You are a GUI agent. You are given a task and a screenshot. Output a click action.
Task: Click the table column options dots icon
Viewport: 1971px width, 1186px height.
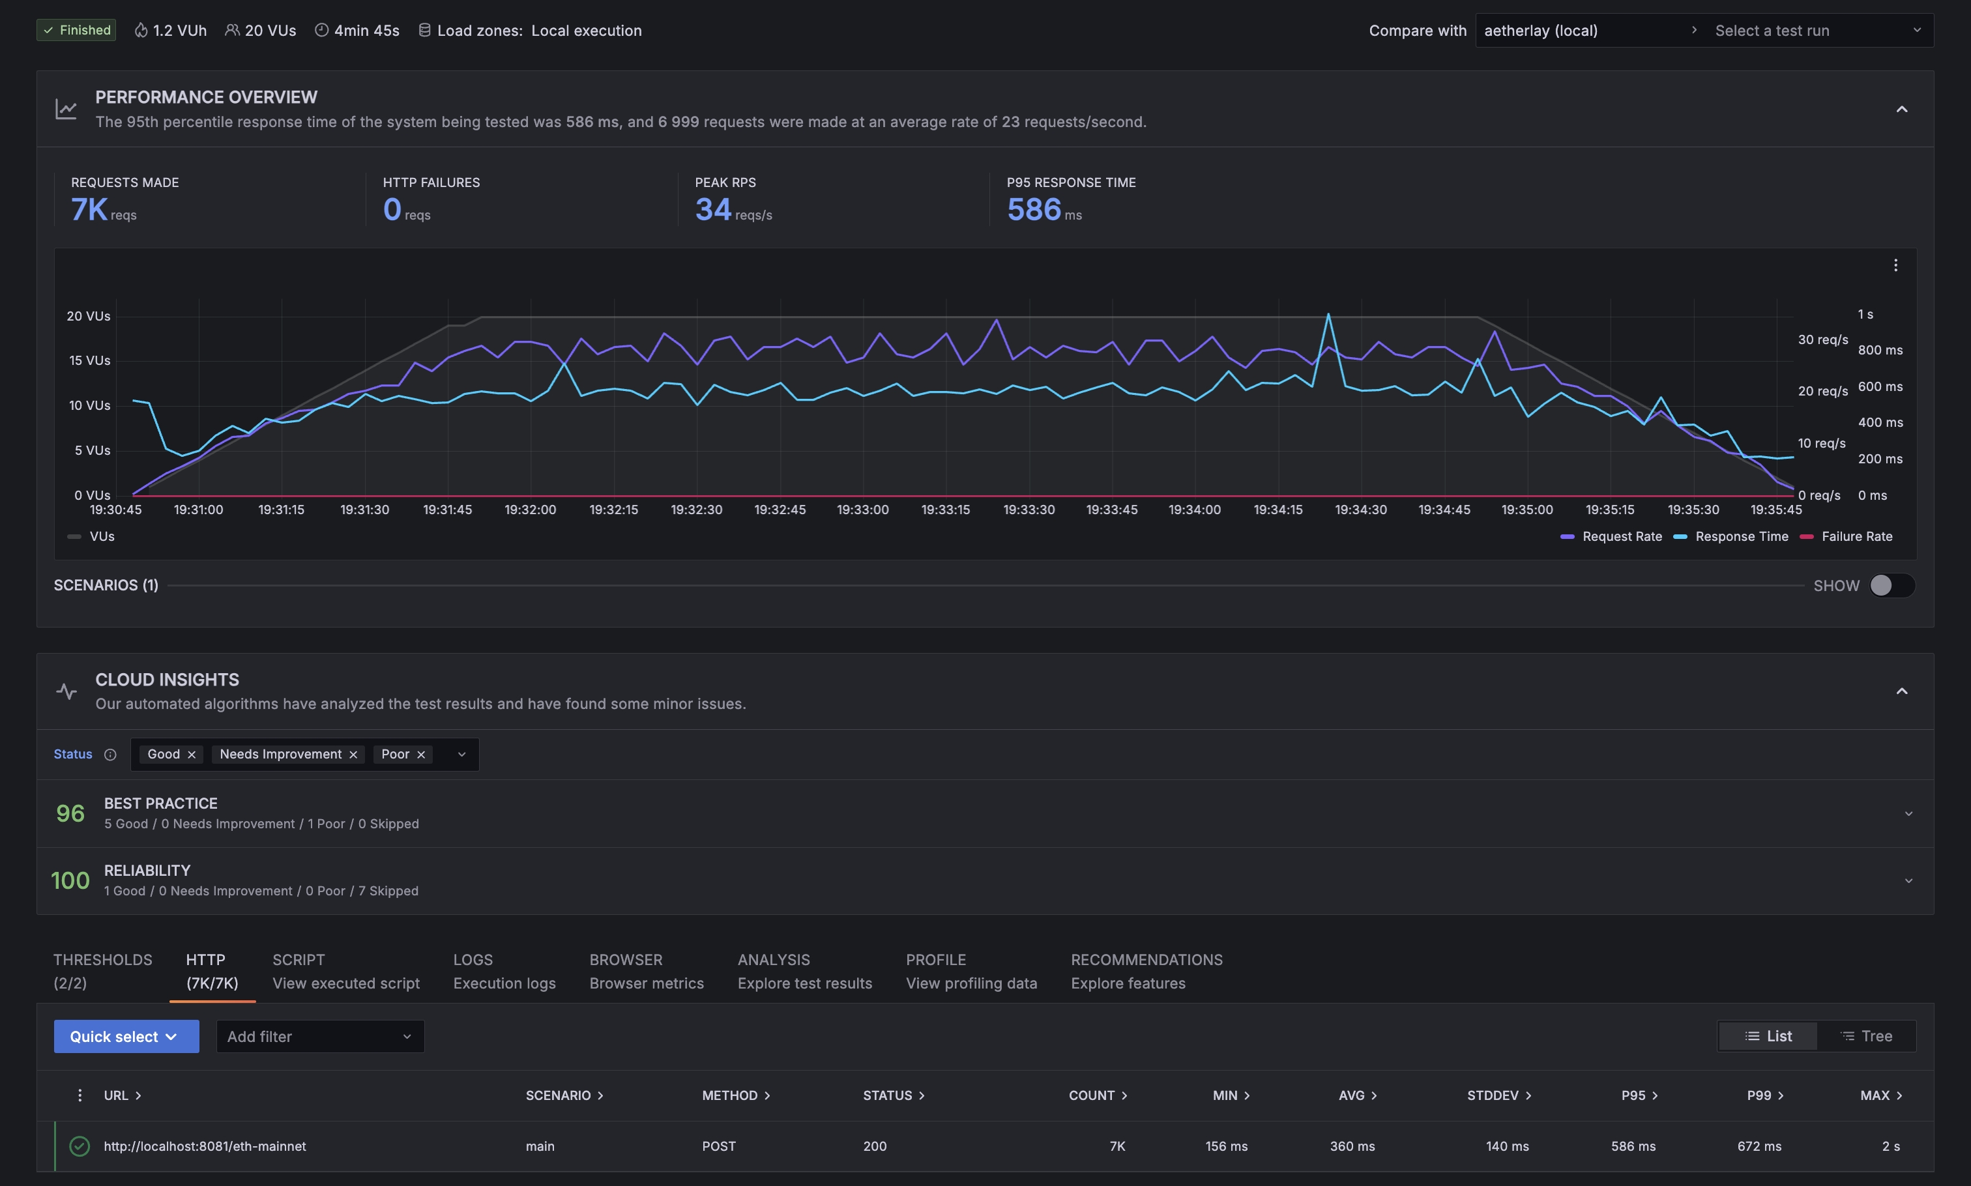click(79, 1095)
